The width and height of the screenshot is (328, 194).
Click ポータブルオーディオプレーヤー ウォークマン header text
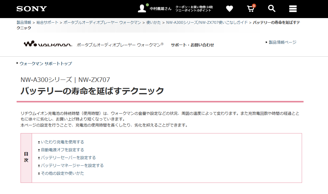[120, 45]
